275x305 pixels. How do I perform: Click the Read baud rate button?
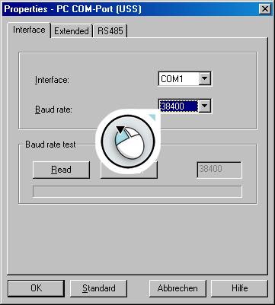click(61, 170)
